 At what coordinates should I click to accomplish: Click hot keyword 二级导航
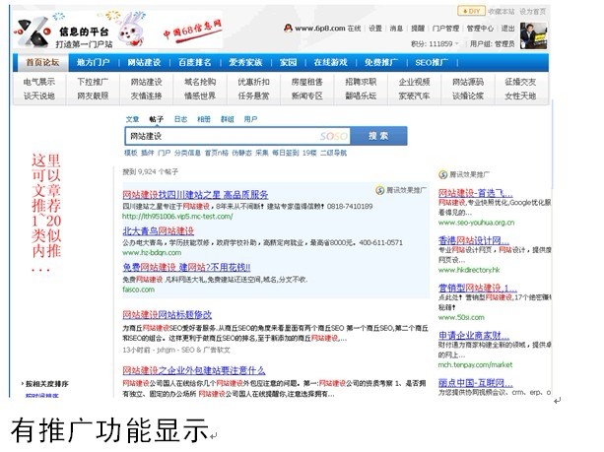pos(334,153)
